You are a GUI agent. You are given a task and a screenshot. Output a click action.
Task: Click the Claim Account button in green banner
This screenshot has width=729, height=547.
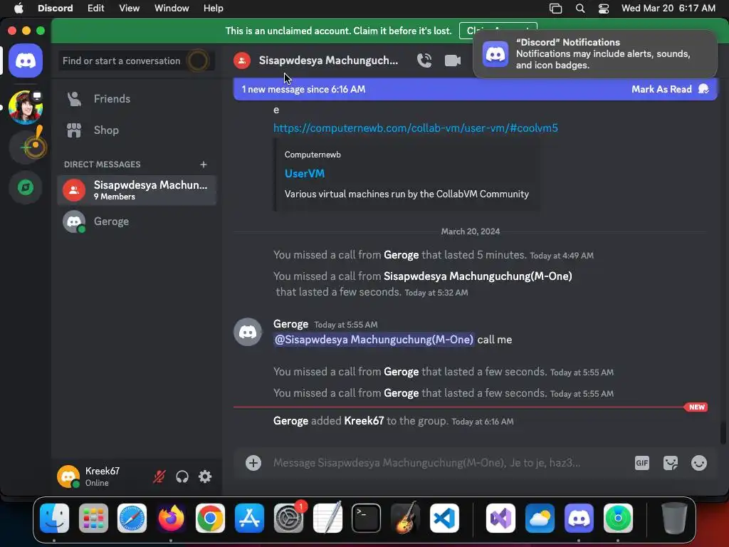coord(498,31)
